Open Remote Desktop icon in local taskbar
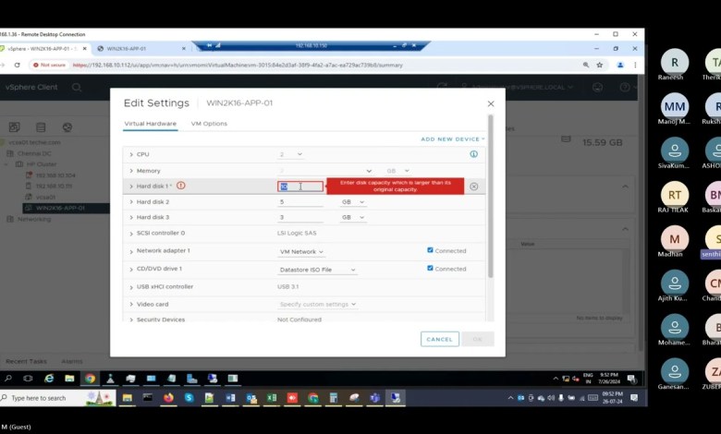This screenshot has width=721, height=434. [396, 398]
